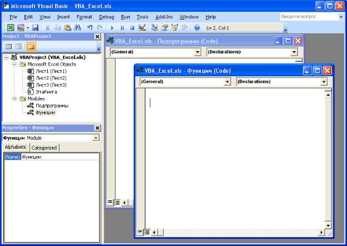This screenshot has width=347, height=246.
Task: Click the help question input box
Action: [309, 17]
